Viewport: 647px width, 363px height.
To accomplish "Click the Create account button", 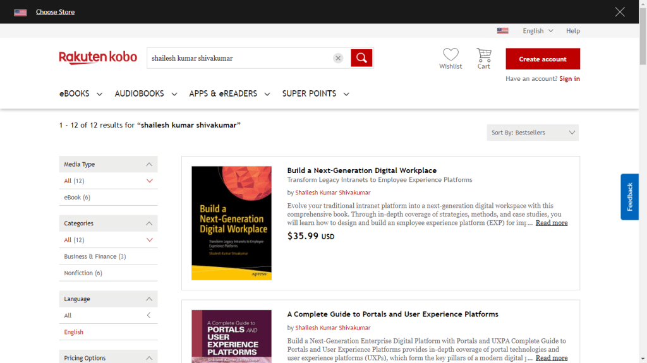I will (543, 59).
